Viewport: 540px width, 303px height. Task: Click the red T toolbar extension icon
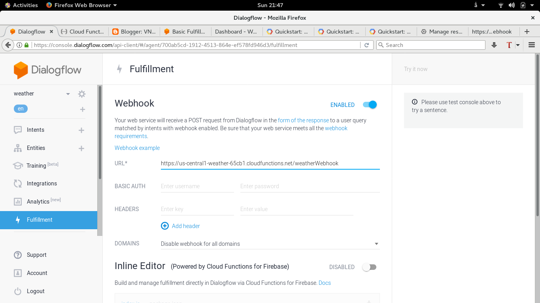(x=509, y=45)
